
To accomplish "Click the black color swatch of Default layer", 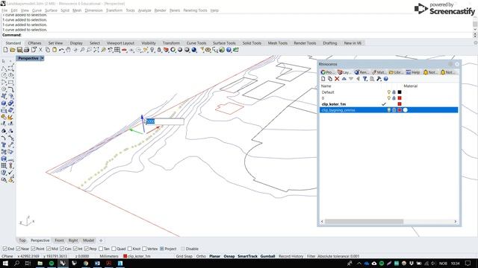I will click(x=400, y=92).
